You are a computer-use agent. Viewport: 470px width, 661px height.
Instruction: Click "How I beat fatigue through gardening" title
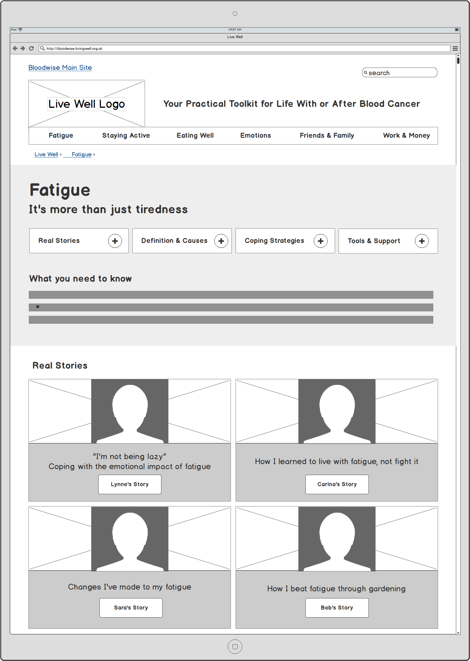(337, 589)
